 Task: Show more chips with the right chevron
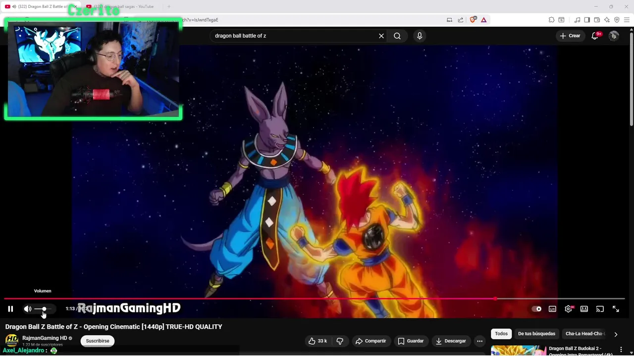(x=616, y=334)
